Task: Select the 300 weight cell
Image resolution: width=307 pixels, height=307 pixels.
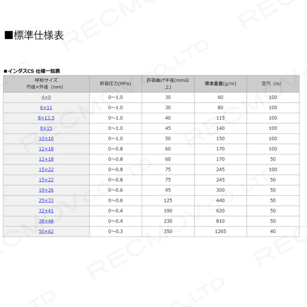Action: click(220, 190)
